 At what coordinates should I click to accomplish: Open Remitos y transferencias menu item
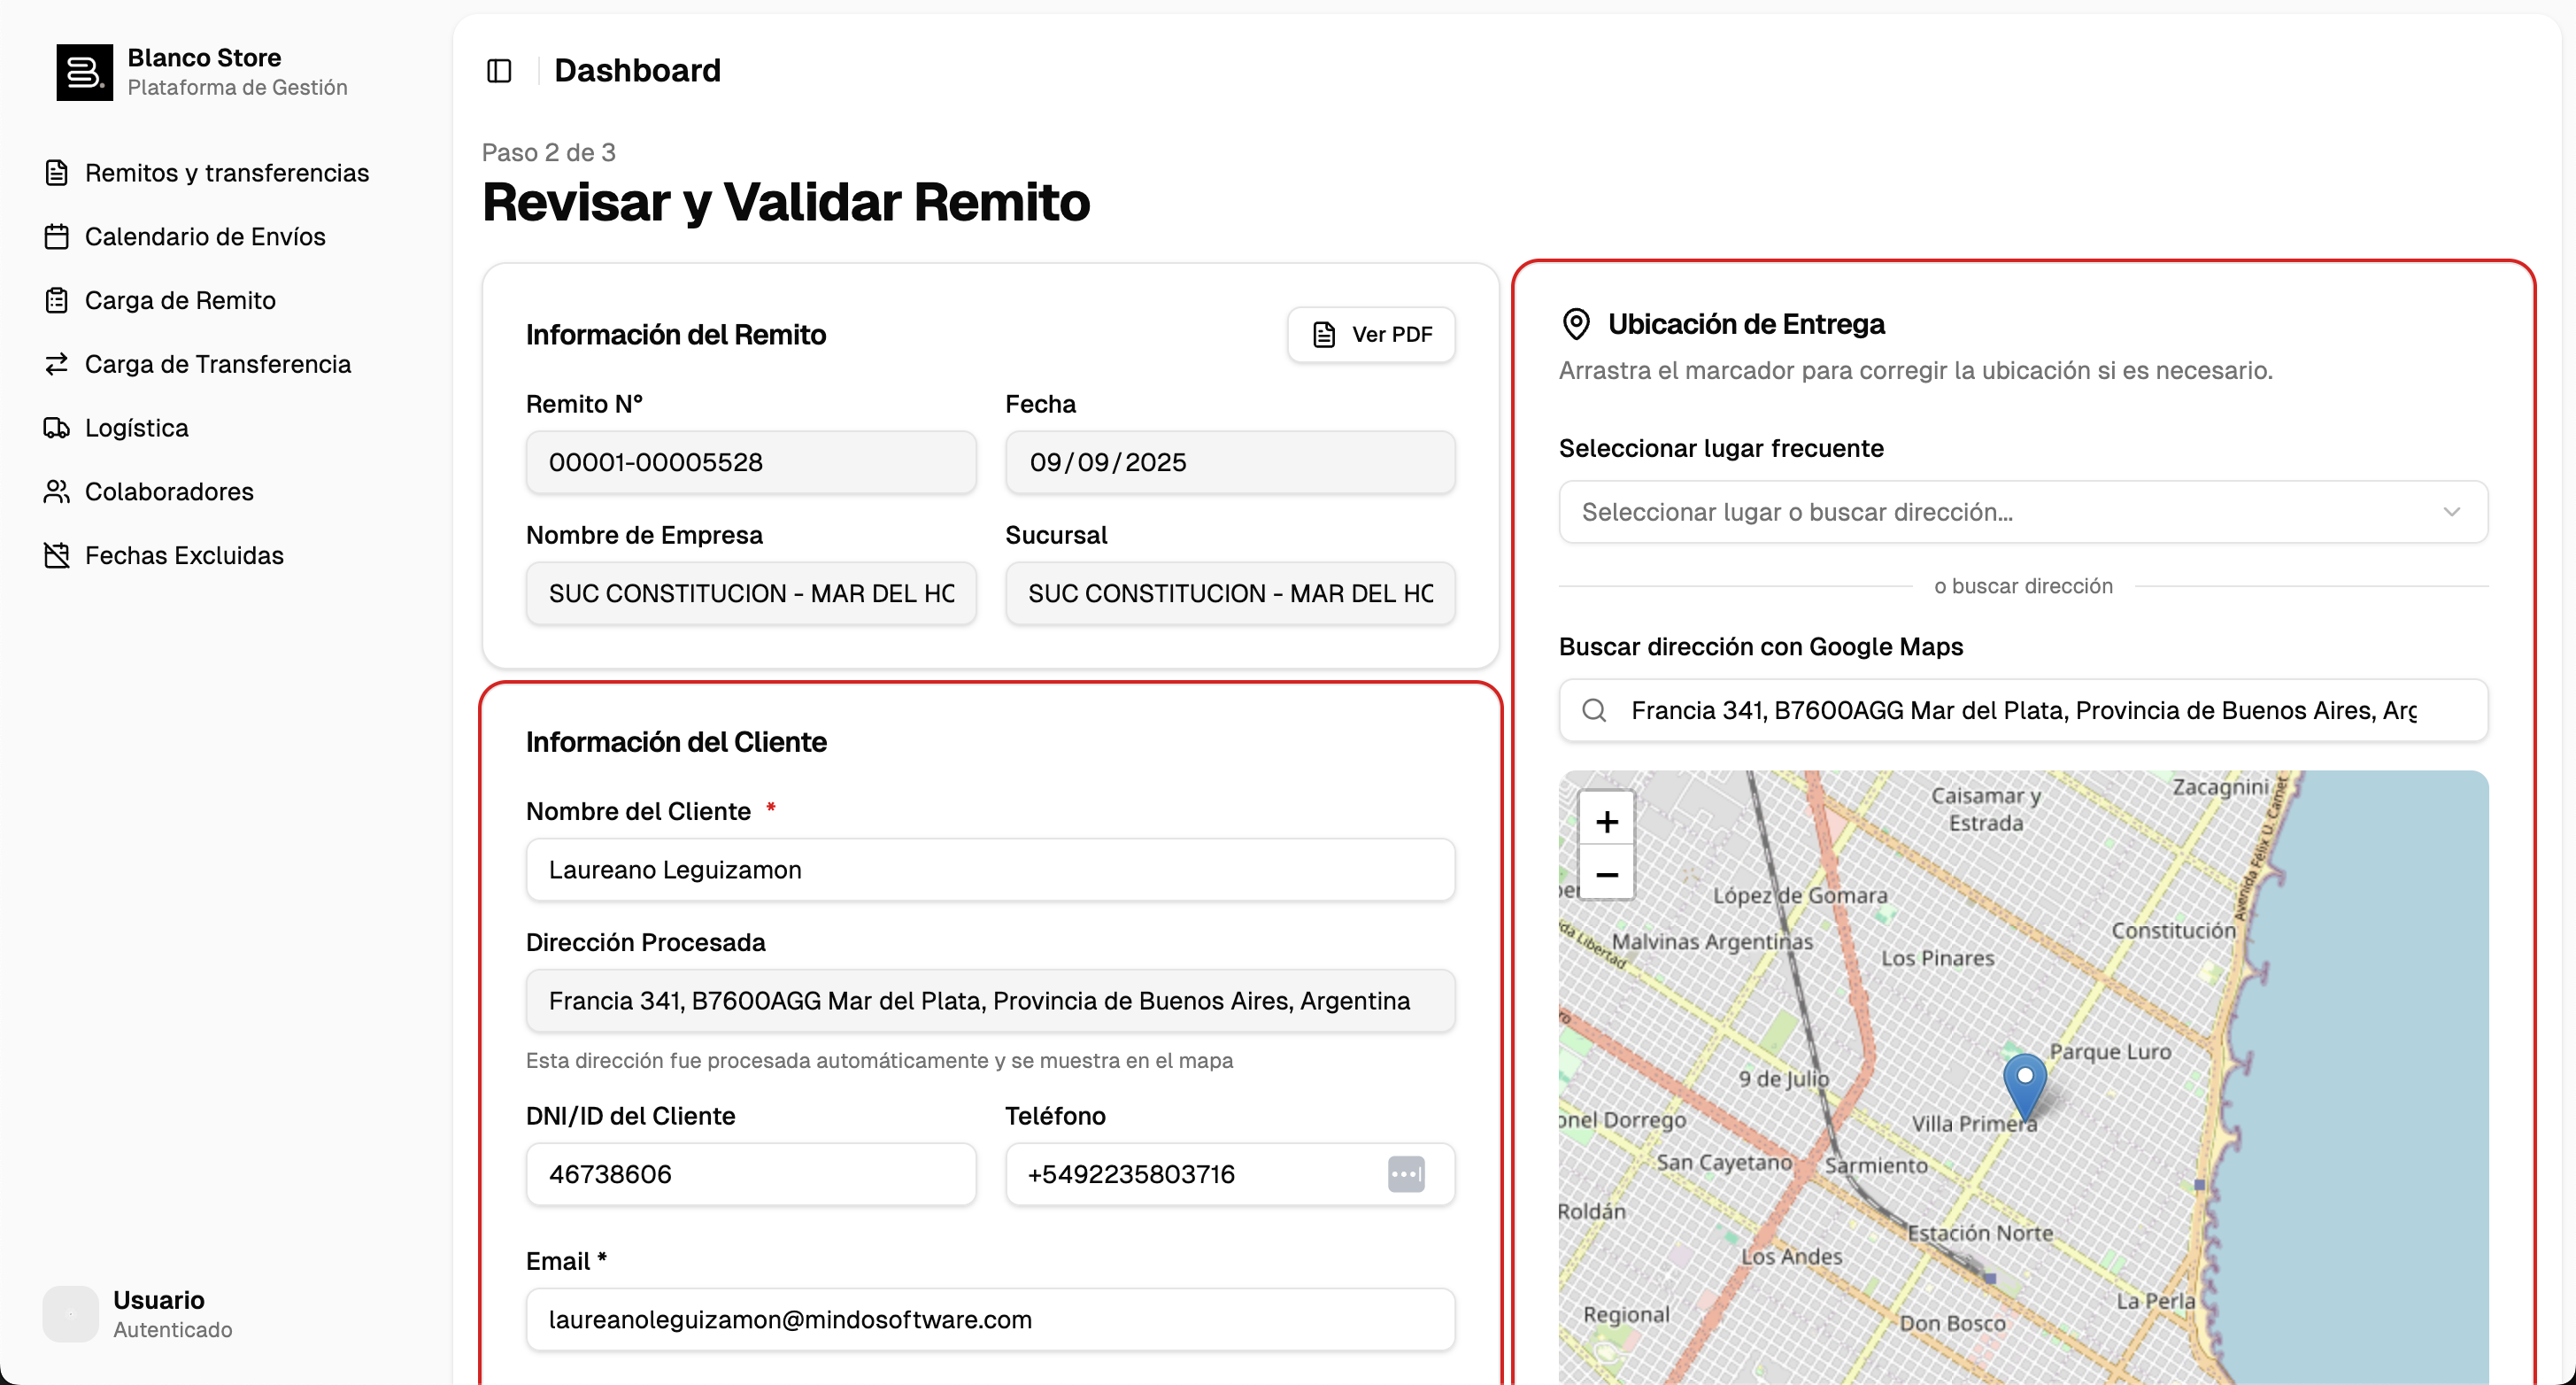click(x=226, y=174)
